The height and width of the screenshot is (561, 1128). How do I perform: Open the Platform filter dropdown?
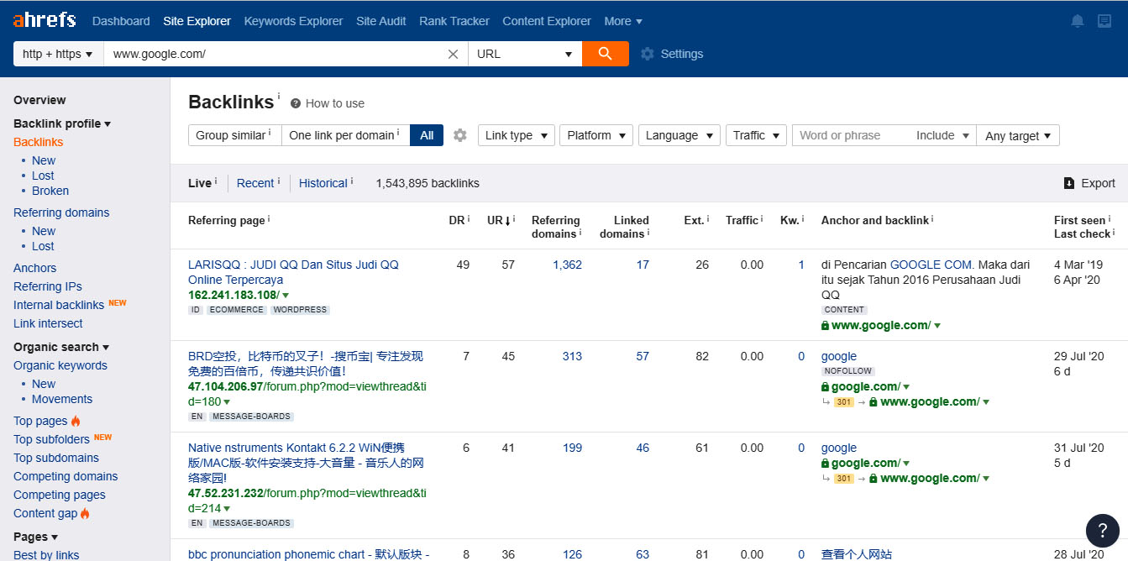[x=595, y=134]
